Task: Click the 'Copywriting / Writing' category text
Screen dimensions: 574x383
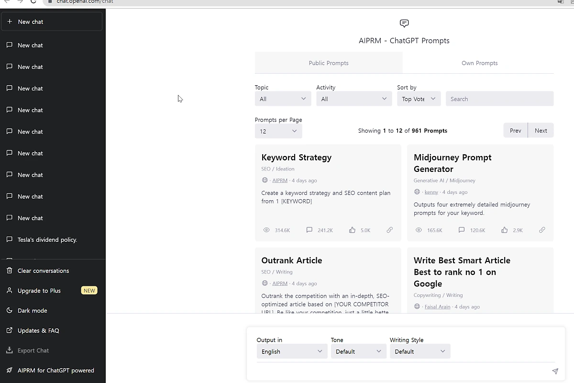Action: pyautogui.click(x=438, y=295)
